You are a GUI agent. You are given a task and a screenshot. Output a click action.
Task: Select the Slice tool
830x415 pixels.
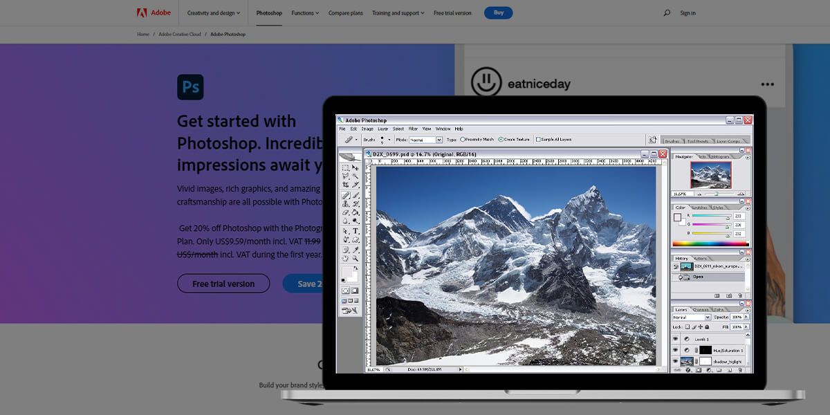(x=356, y=185)
